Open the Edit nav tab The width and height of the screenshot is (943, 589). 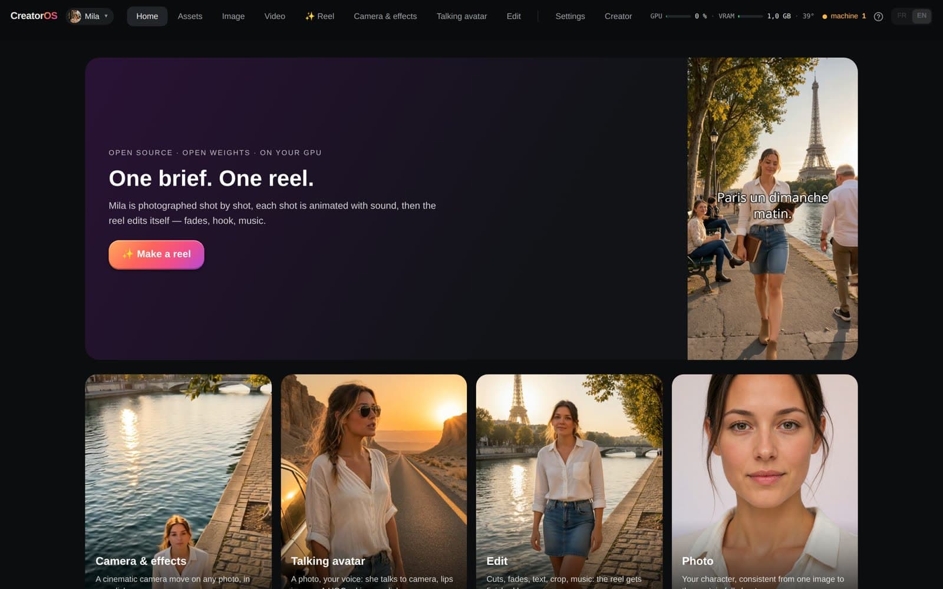tap(513, 16)
